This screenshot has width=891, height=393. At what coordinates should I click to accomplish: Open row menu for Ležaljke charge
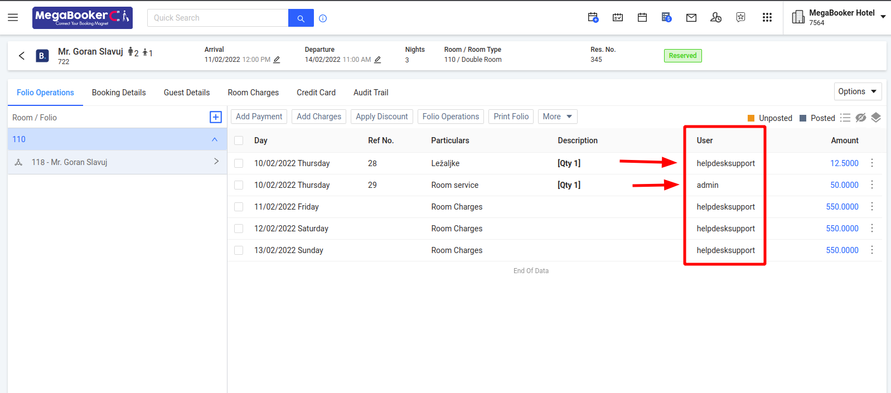872,163
